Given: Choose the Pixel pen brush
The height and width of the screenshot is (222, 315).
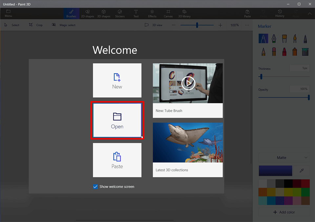Looking at the screenshot, I should point(305,38).
